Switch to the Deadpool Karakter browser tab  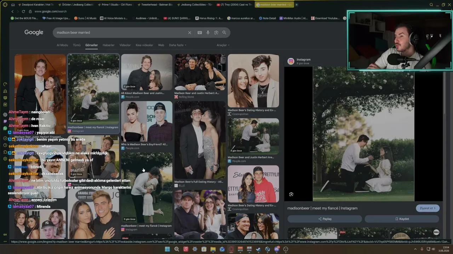35,5
